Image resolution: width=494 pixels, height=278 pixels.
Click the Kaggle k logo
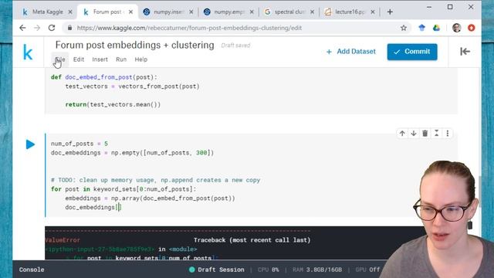28,52
